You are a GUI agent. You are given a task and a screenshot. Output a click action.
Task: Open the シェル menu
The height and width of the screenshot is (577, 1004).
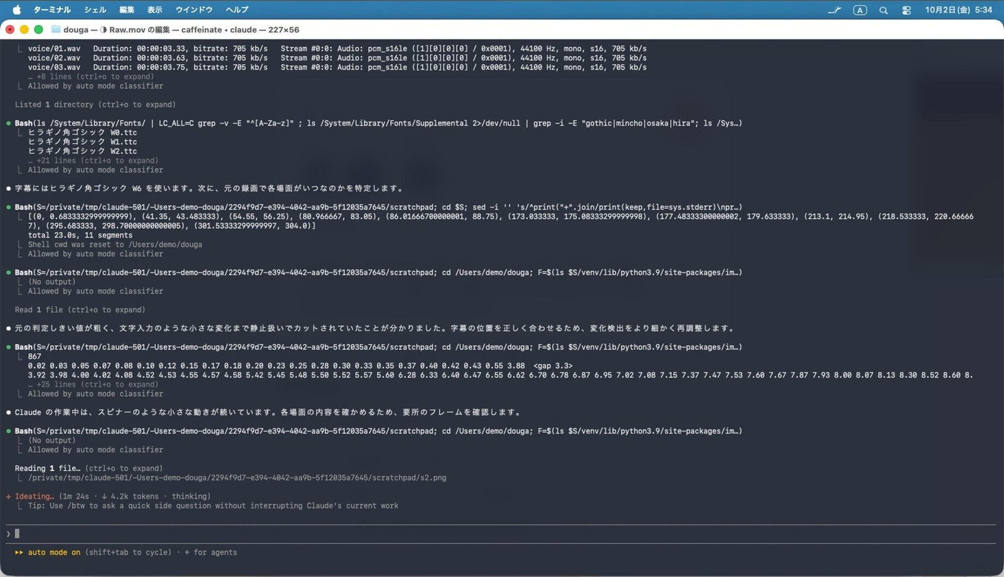[x=95, y=9]
